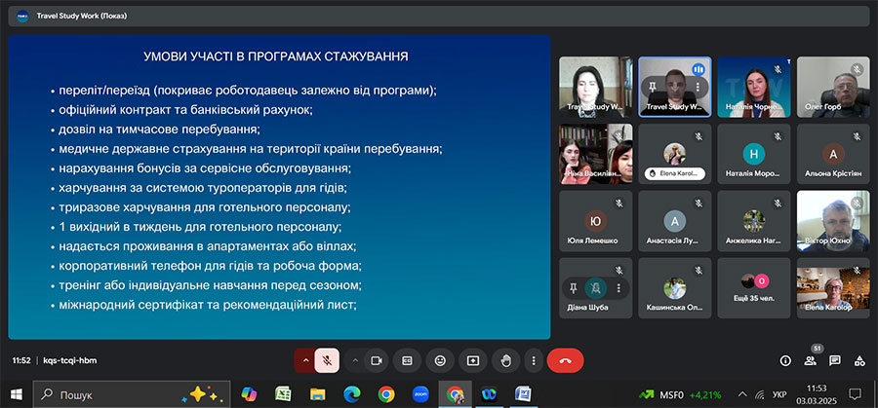Click the muted mic indicator on Юля Лемешко tile
The image size is (878, 408).
click(619, 204)
